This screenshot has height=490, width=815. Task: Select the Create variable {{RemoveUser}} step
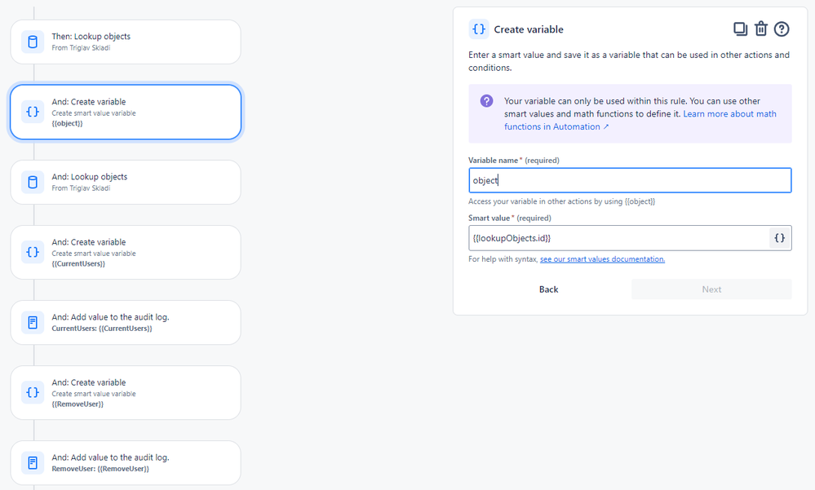click(126, 392)
